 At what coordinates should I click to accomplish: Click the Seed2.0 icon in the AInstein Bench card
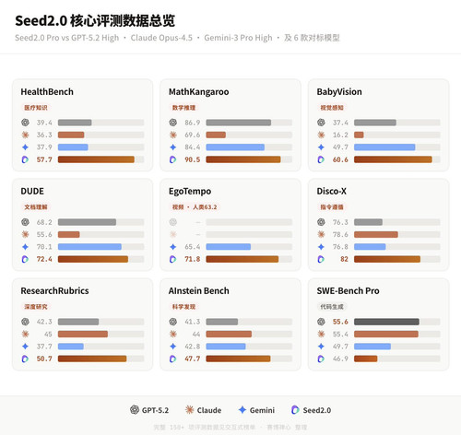173,359
